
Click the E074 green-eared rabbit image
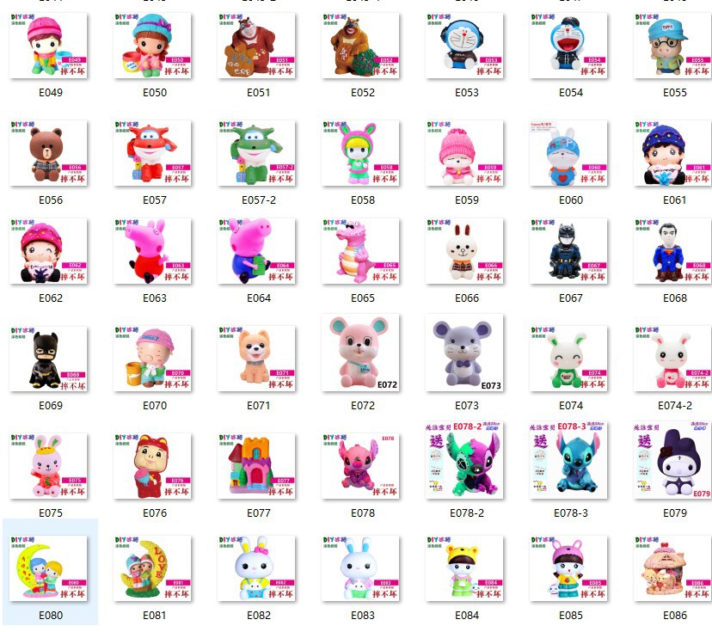tap(568, 359)
